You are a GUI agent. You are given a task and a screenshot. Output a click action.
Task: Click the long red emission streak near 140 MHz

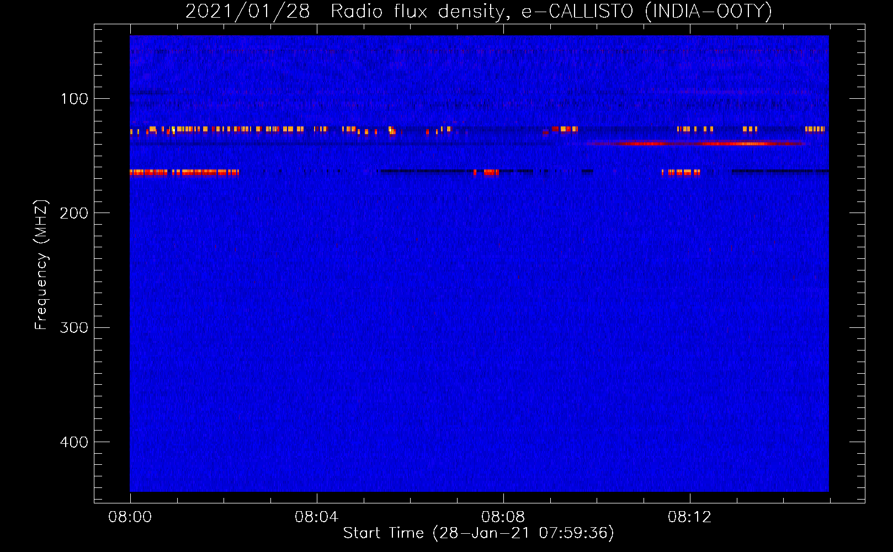pyautogui.click(x=695, y=144)
